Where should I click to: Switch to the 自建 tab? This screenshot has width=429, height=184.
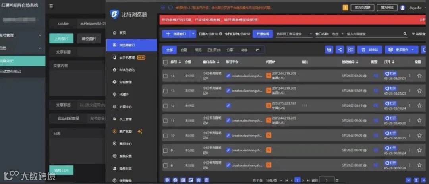pyautogui.click(x=184, y=50)
